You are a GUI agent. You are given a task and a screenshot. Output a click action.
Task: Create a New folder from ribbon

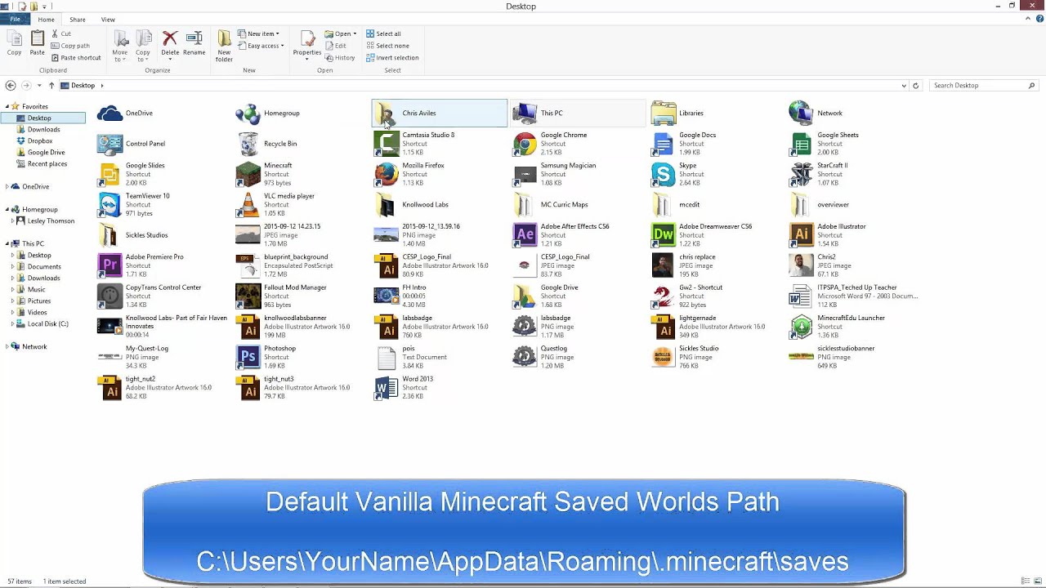point(224,46)
